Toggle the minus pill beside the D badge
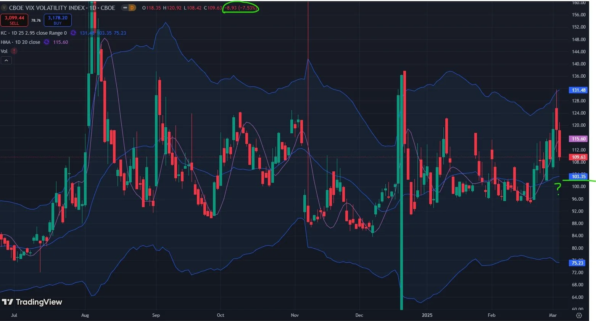Image resolution: width=596 pixels, height=321 pixels. 126,8
